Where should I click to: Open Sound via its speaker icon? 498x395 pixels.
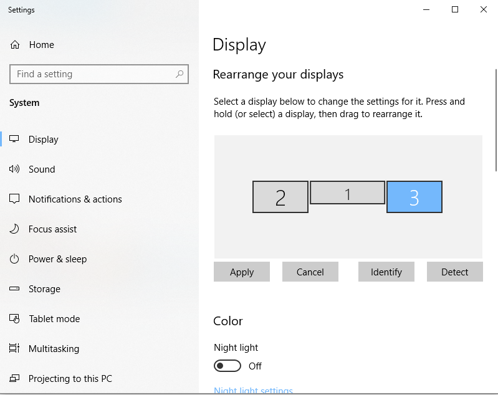pos(14,169)
